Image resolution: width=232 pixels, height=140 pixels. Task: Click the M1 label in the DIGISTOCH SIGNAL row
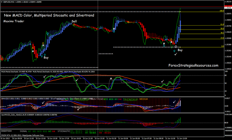[x=30, y=131]
